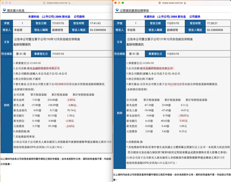The height and width of the screenshot is (182, 231).
Task: Click cumulative earnings 224.86億 in left window
Action: pos(52,100)
